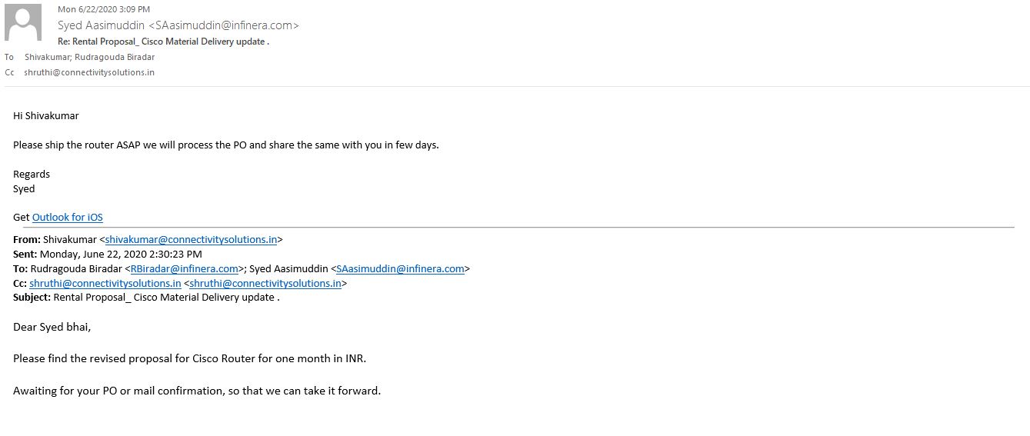Click the 'Dear Syed bhai,' salutation
This screenshot has height=436, width=1030.
tap(52, 327)
